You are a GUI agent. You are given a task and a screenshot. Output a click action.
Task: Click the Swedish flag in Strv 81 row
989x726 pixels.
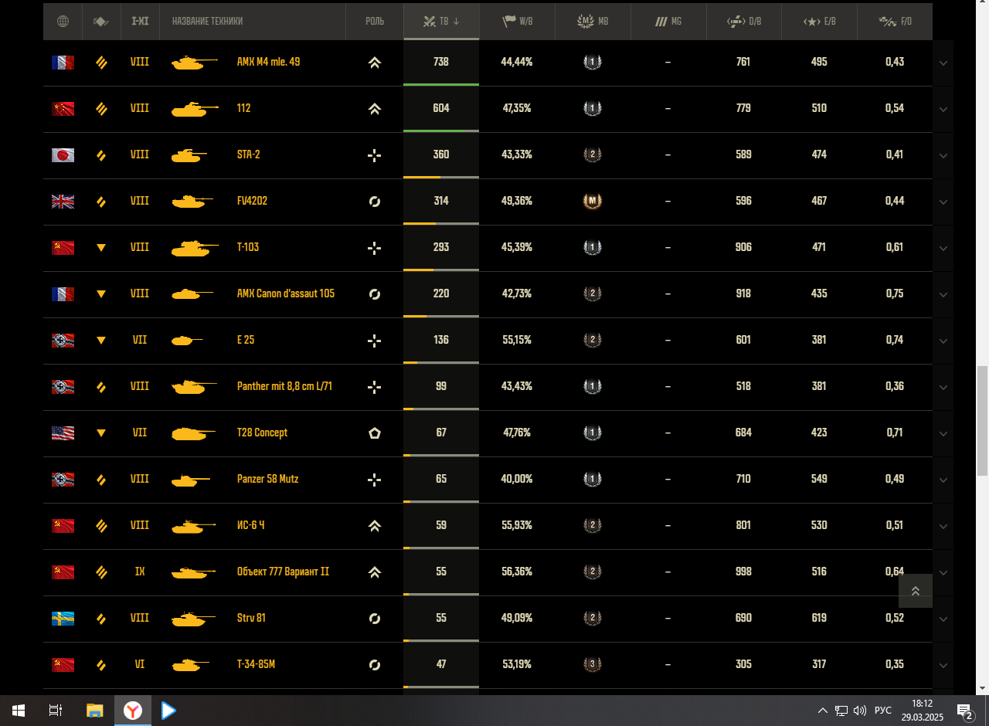coord(63,619)
